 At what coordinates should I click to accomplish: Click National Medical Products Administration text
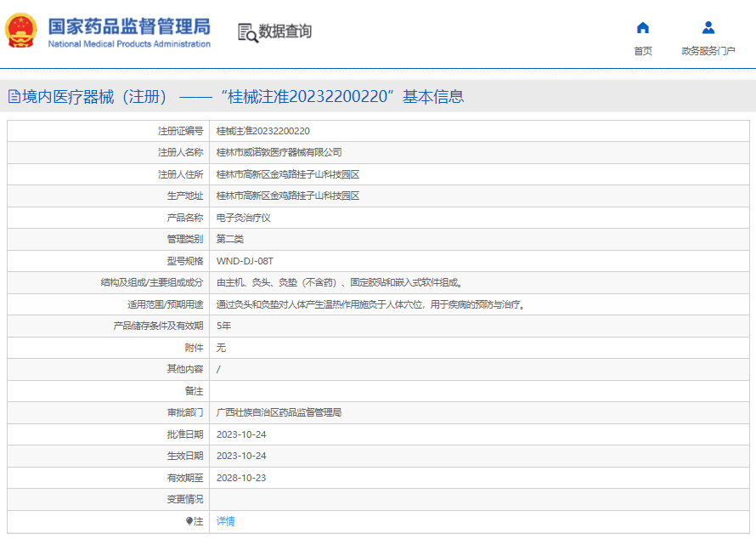(129, 44)
